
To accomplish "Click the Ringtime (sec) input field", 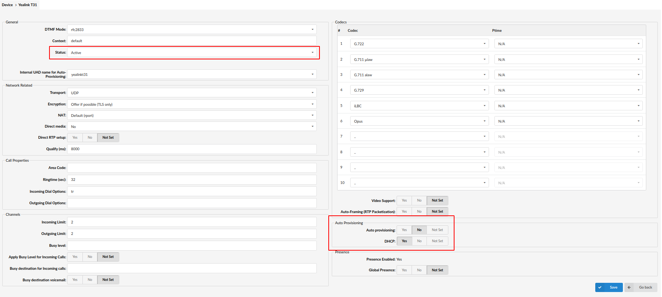I will pyautogui.click(x=192, y=180).
